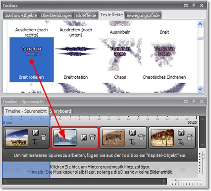Click the timeline ruler at 10

click(99, 119)
